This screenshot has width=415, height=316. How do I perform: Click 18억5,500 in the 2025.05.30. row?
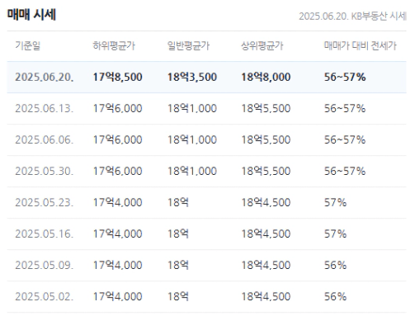266,171
